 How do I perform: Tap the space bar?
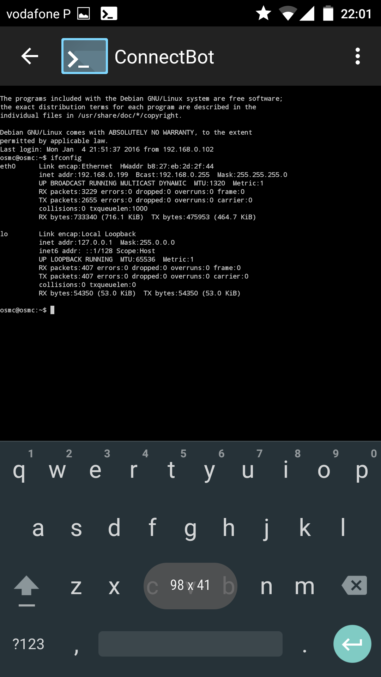click(x=190, y=644)
